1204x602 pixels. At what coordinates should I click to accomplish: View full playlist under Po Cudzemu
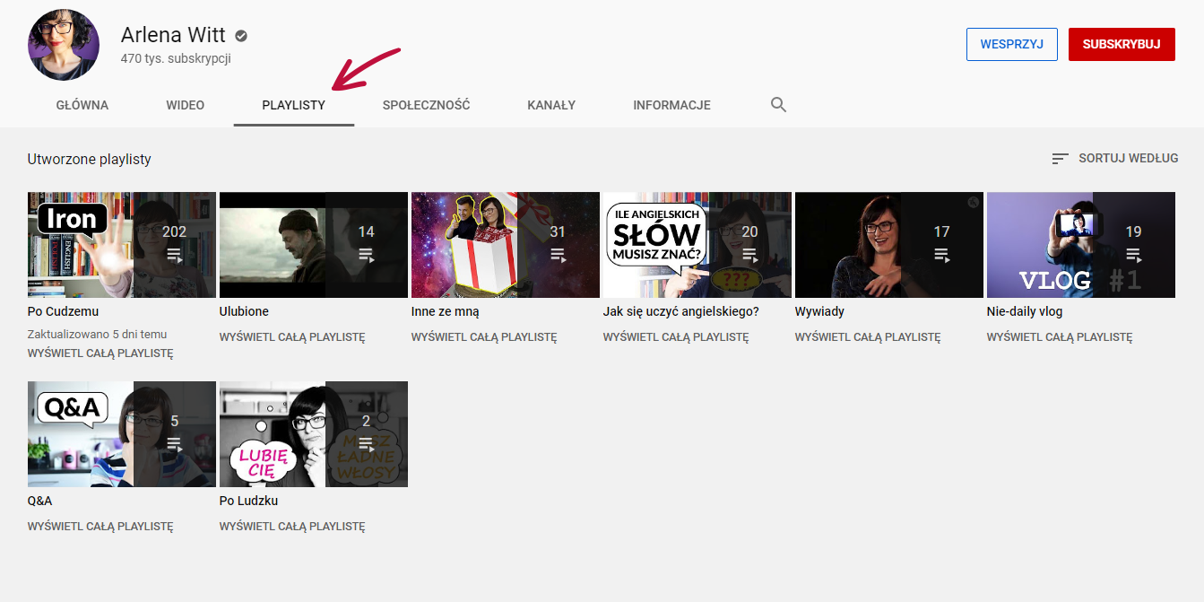click(x=100, y=353)
